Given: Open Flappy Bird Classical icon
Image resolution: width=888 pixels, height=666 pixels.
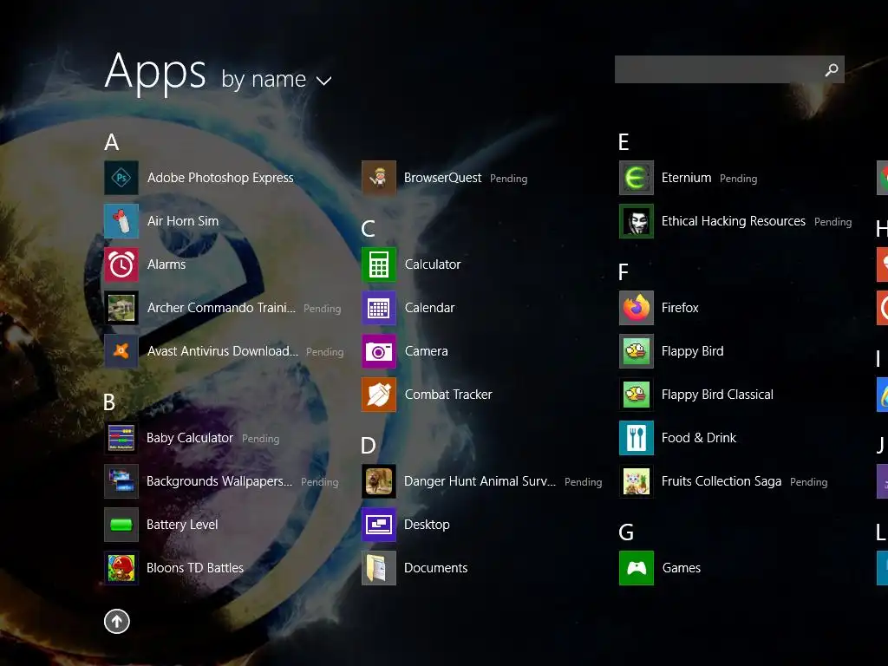Looking at the screenshot, I should coord(637,395).
